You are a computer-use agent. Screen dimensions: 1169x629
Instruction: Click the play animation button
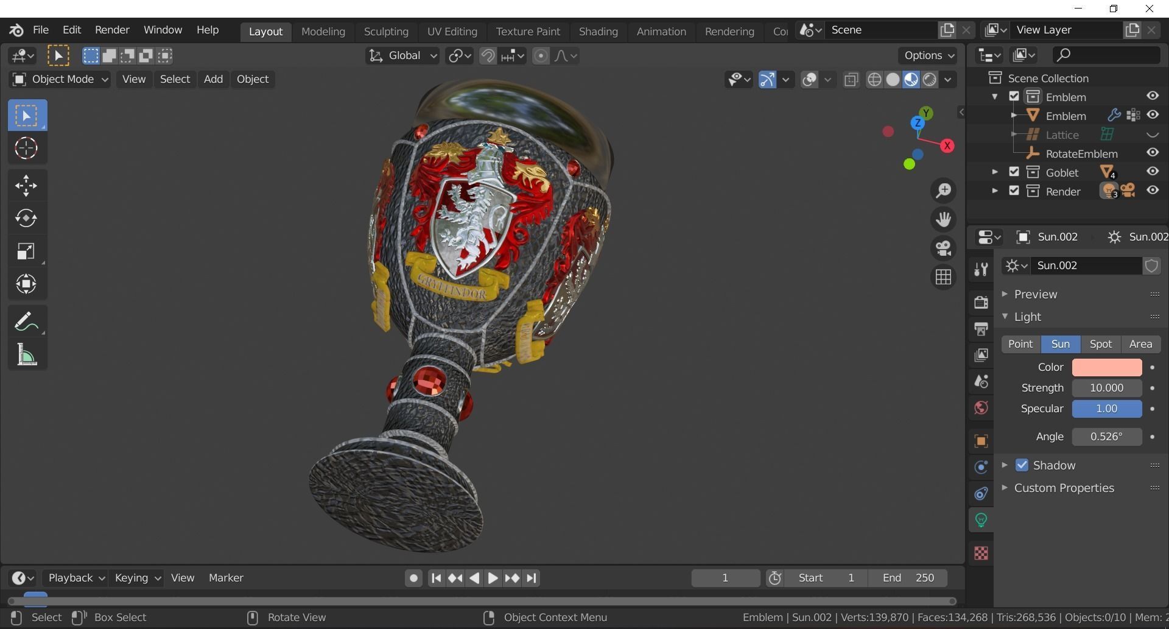point(493,578)
